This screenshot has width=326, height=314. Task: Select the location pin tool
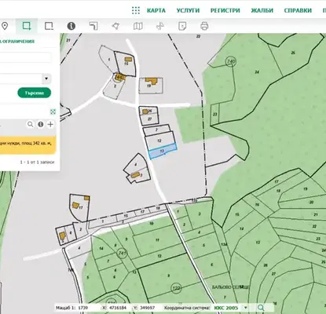pos(5,26)
